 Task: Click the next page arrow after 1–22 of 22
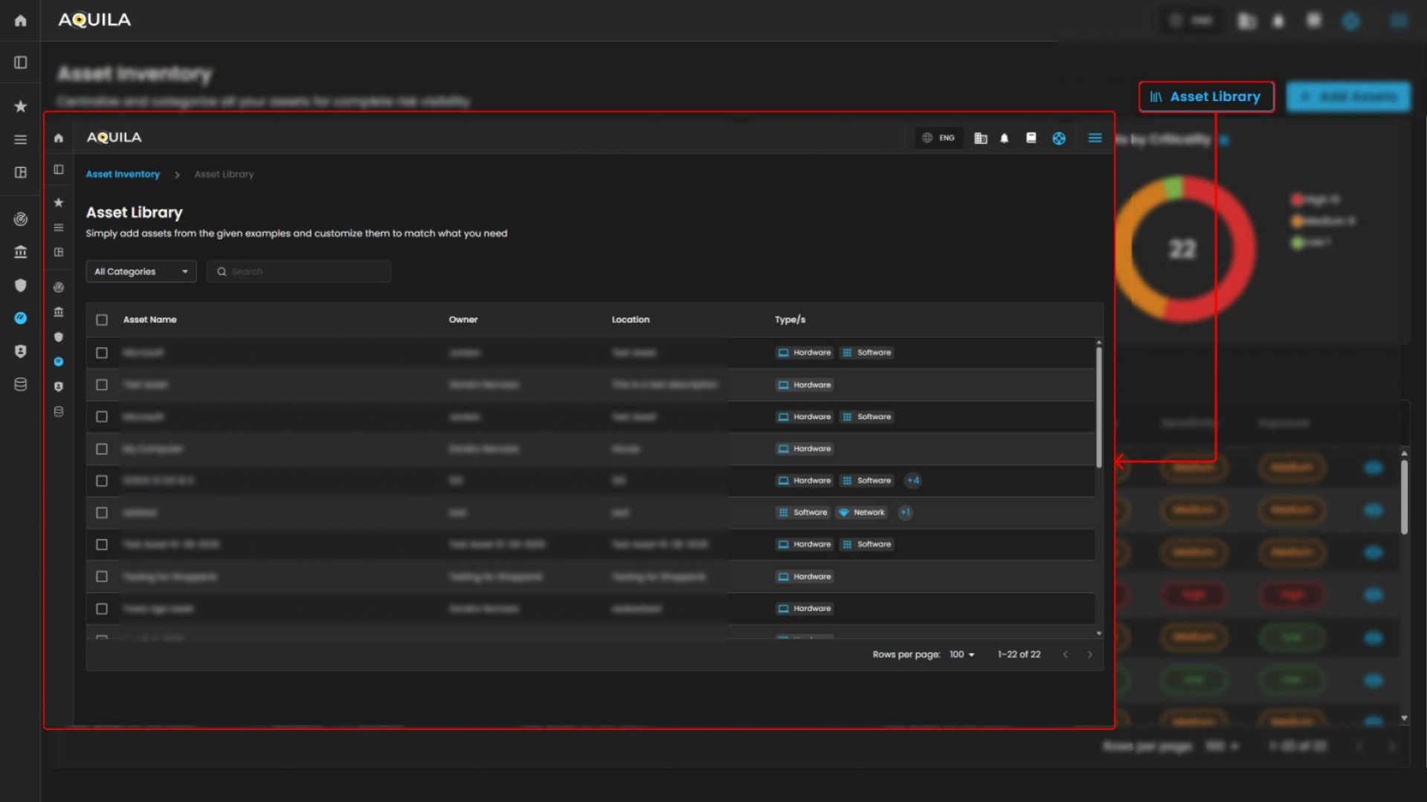1090,655
